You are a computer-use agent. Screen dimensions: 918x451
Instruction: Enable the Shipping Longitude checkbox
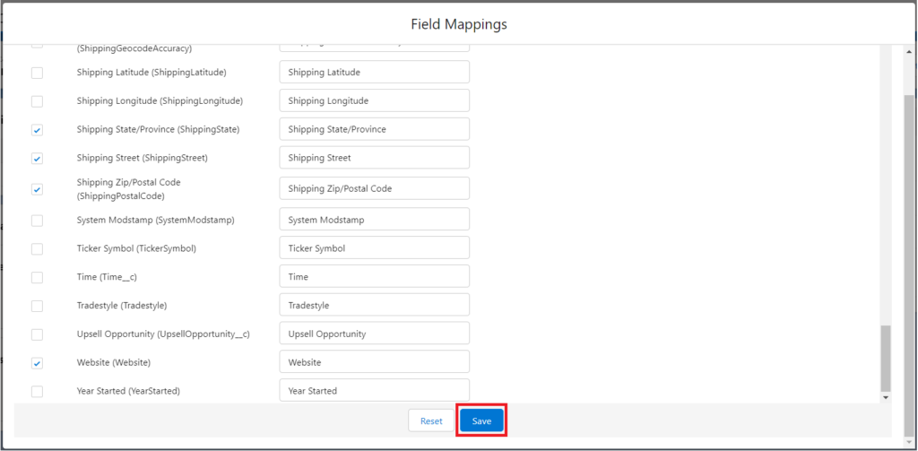coord(37,101)
